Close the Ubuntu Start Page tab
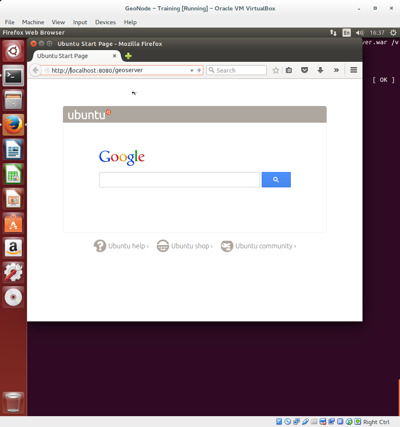400x427 pixels. (x=115, y=56)
